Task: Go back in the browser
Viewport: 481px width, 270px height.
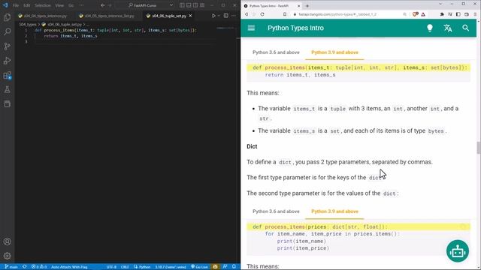Action: 247,14
